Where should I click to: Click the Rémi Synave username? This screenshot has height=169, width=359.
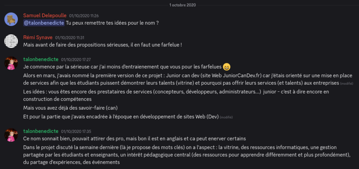click(x=38, y=37)
